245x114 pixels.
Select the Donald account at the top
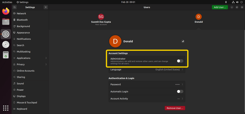[x=199, y=19]
